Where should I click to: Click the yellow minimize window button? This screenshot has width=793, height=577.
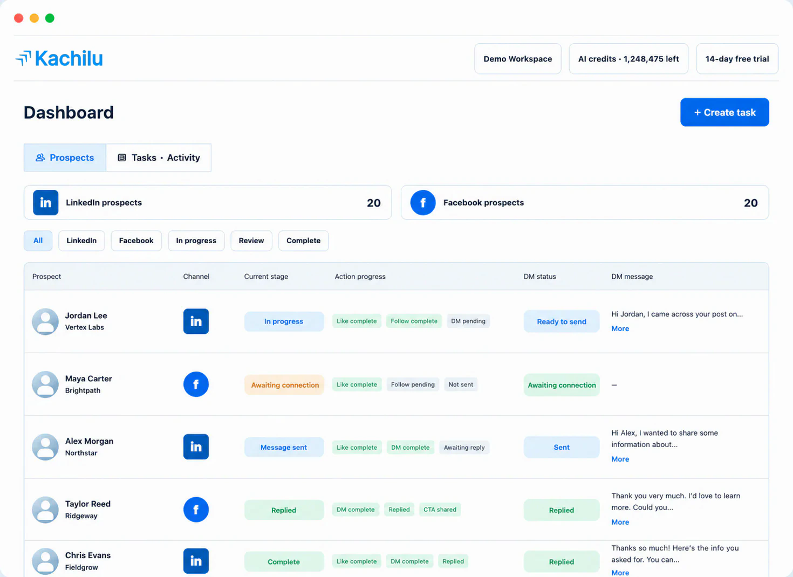pyautogui.click(x=34, y=18)
